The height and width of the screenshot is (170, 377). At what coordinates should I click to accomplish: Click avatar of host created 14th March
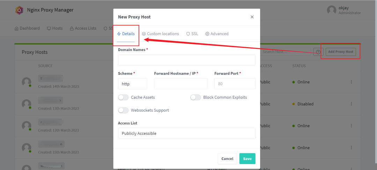[x=27, y=82]
